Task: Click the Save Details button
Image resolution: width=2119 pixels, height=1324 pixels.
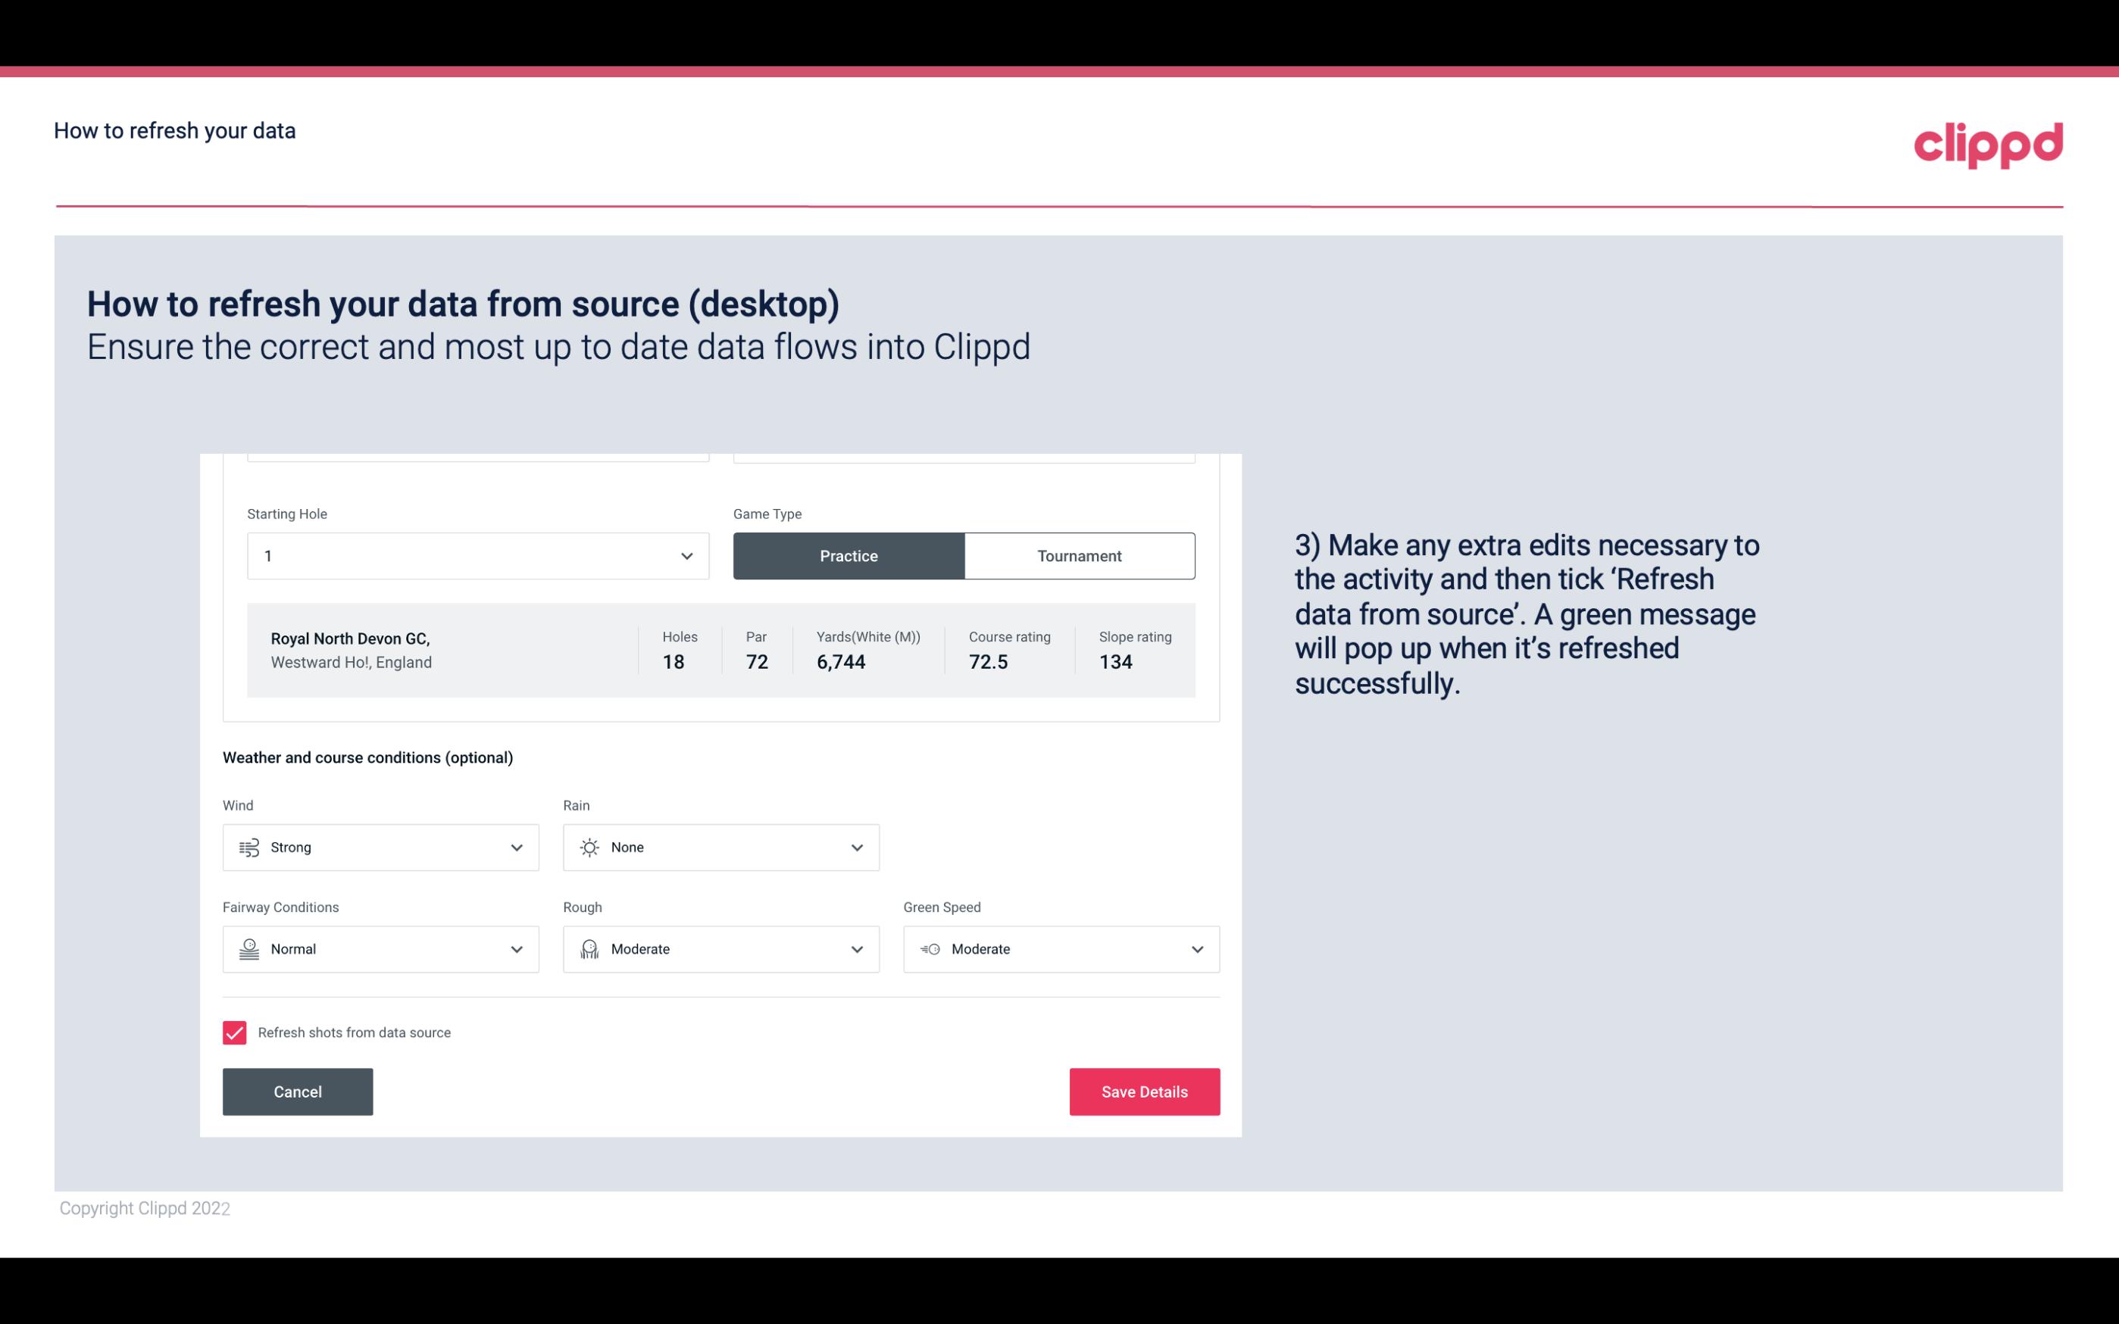Action: (x=1144, y=1091)
